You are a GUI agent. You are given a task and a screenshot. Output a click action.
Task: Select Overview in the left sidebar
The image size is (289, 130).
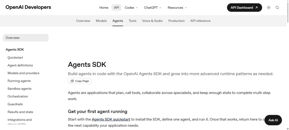coord(26,38)
